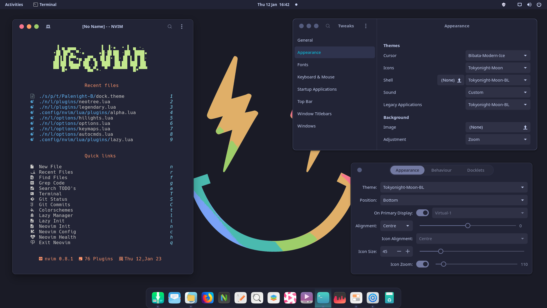
Task: Click the display icon in the top bar
Action: (520, 5)
